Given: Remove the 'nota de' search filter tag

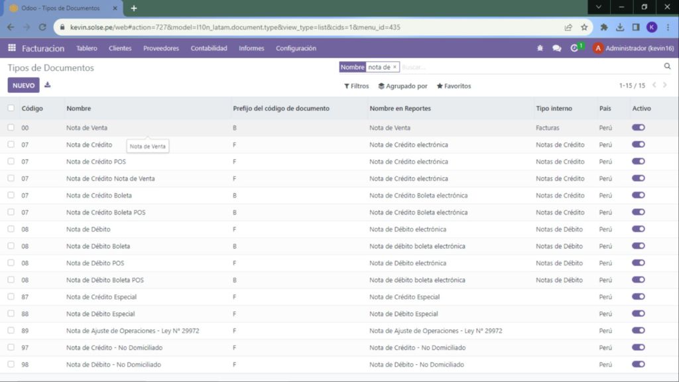Looking at the screenshot, I should (x=395, y=67).
